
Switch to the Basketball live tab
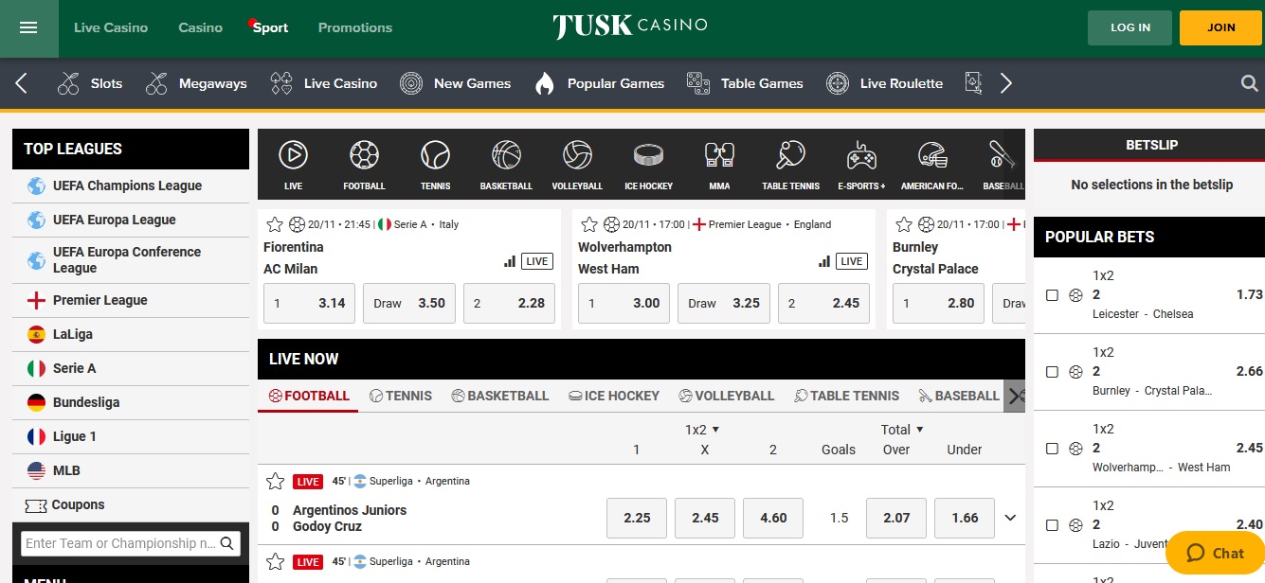500,396
